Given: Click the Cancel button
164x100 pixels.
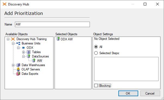Looking at the screenshot, I should pyautogui.click(x=150, y=93).
